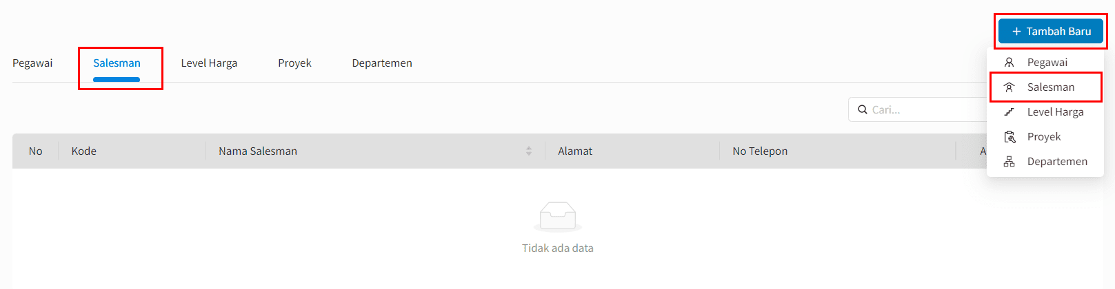Click the Salesman icon in dropdown menu
Viewport: 1115px width, 289px height.
(x=1009, y=87)
